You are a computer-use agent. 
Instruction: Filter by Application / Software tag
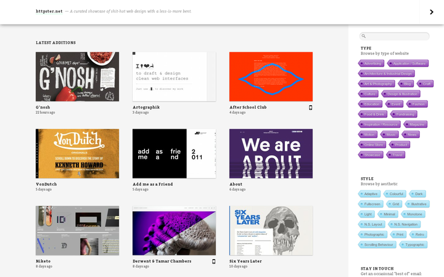coord(408,63)
